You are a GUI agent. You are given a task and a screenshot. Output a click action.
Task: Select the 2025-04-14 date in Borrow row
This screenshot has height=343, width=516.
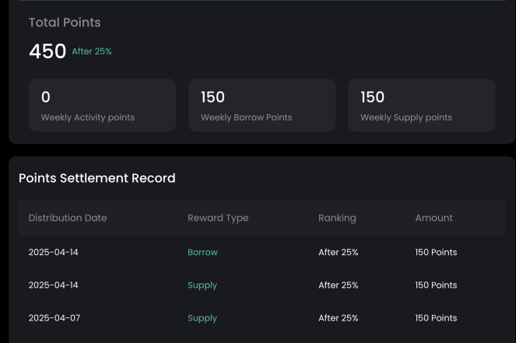(53, 252)
